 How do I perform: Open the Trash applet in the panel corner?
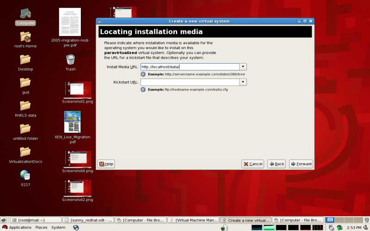[367, 220]
